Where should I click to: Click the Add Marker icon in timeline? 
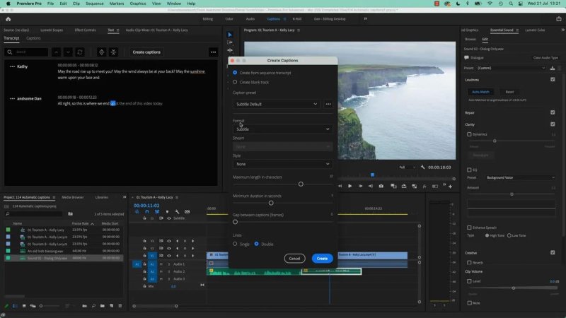(x=167, y=211)
